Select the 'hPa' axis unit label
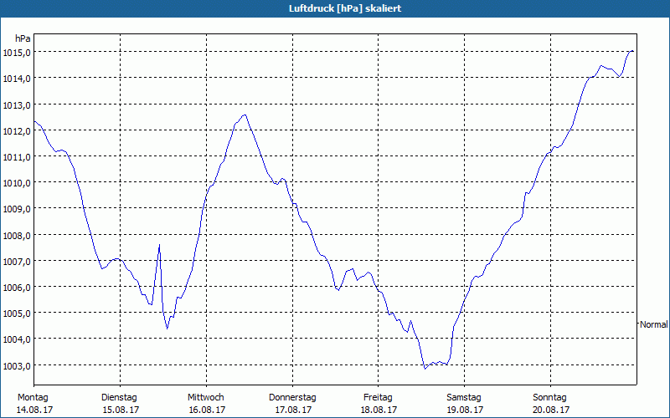This screenshot has width=670, height=418. click(23, 38)
